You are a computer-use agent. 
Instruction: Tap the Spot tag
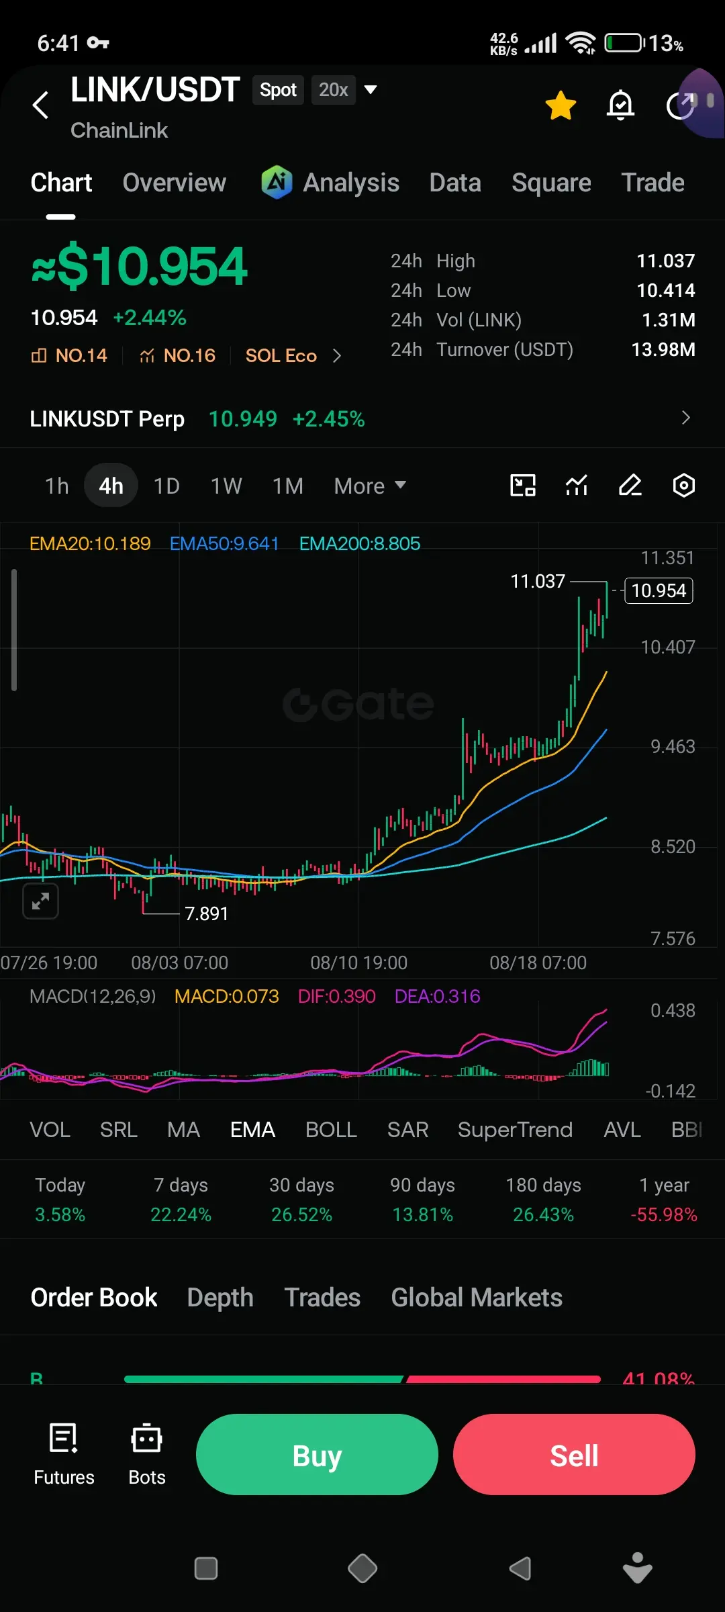[x=278, y=90]
